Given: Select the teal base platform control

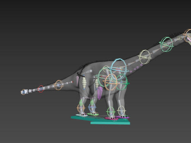Looking at the screenshot, I should pos(100,120).
